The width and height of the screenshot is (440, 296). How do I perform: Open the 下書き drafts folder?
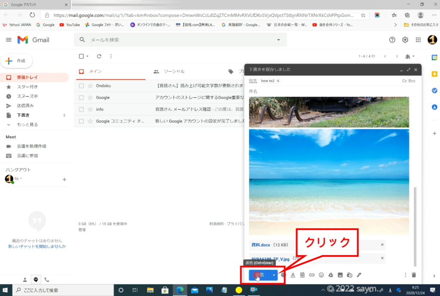pyautogui.click(x=23, y=115)
